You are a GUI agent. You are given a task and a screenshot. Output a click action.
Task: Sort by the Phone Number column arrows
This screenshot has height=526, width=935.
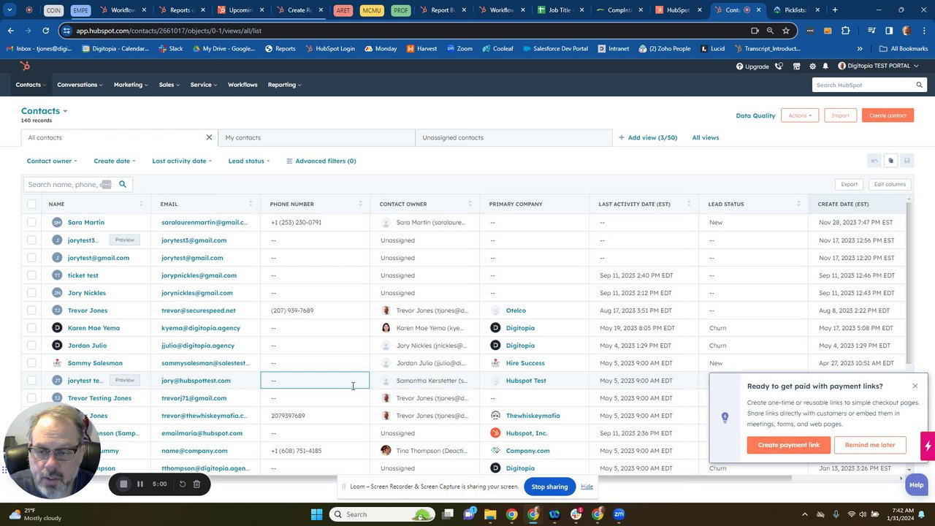(x=360, y=204)
